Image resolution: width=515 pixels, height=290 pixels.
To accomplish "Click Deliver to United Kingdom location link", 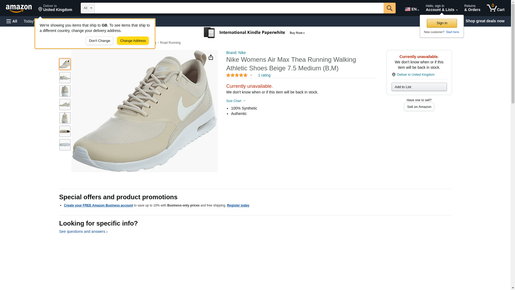I will click(x=415, y=75).
